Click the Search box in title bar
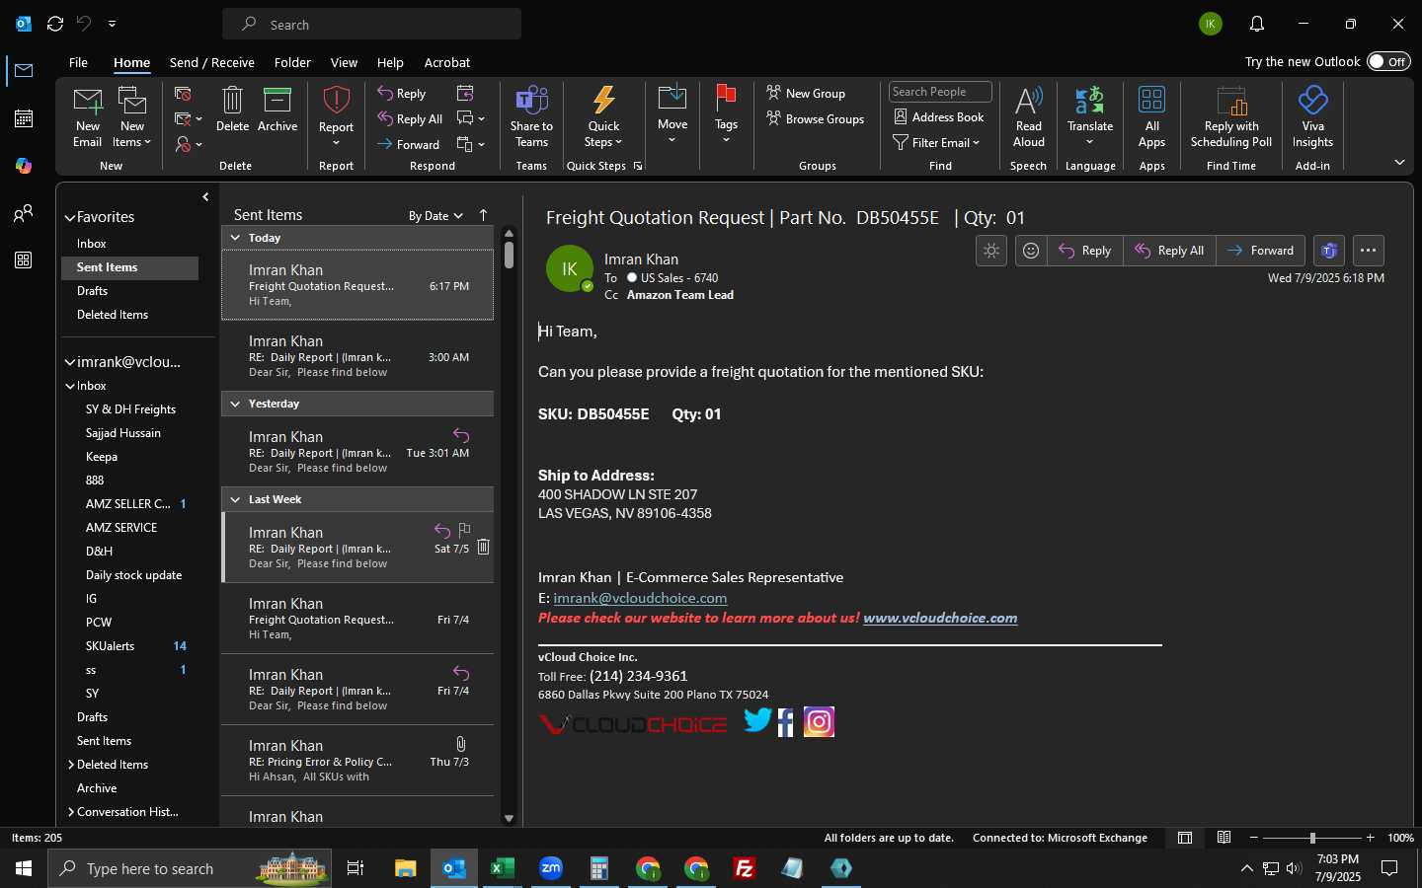Viewport: 1422px width, 888px height. pyautogui.click(x=372, y=24)
